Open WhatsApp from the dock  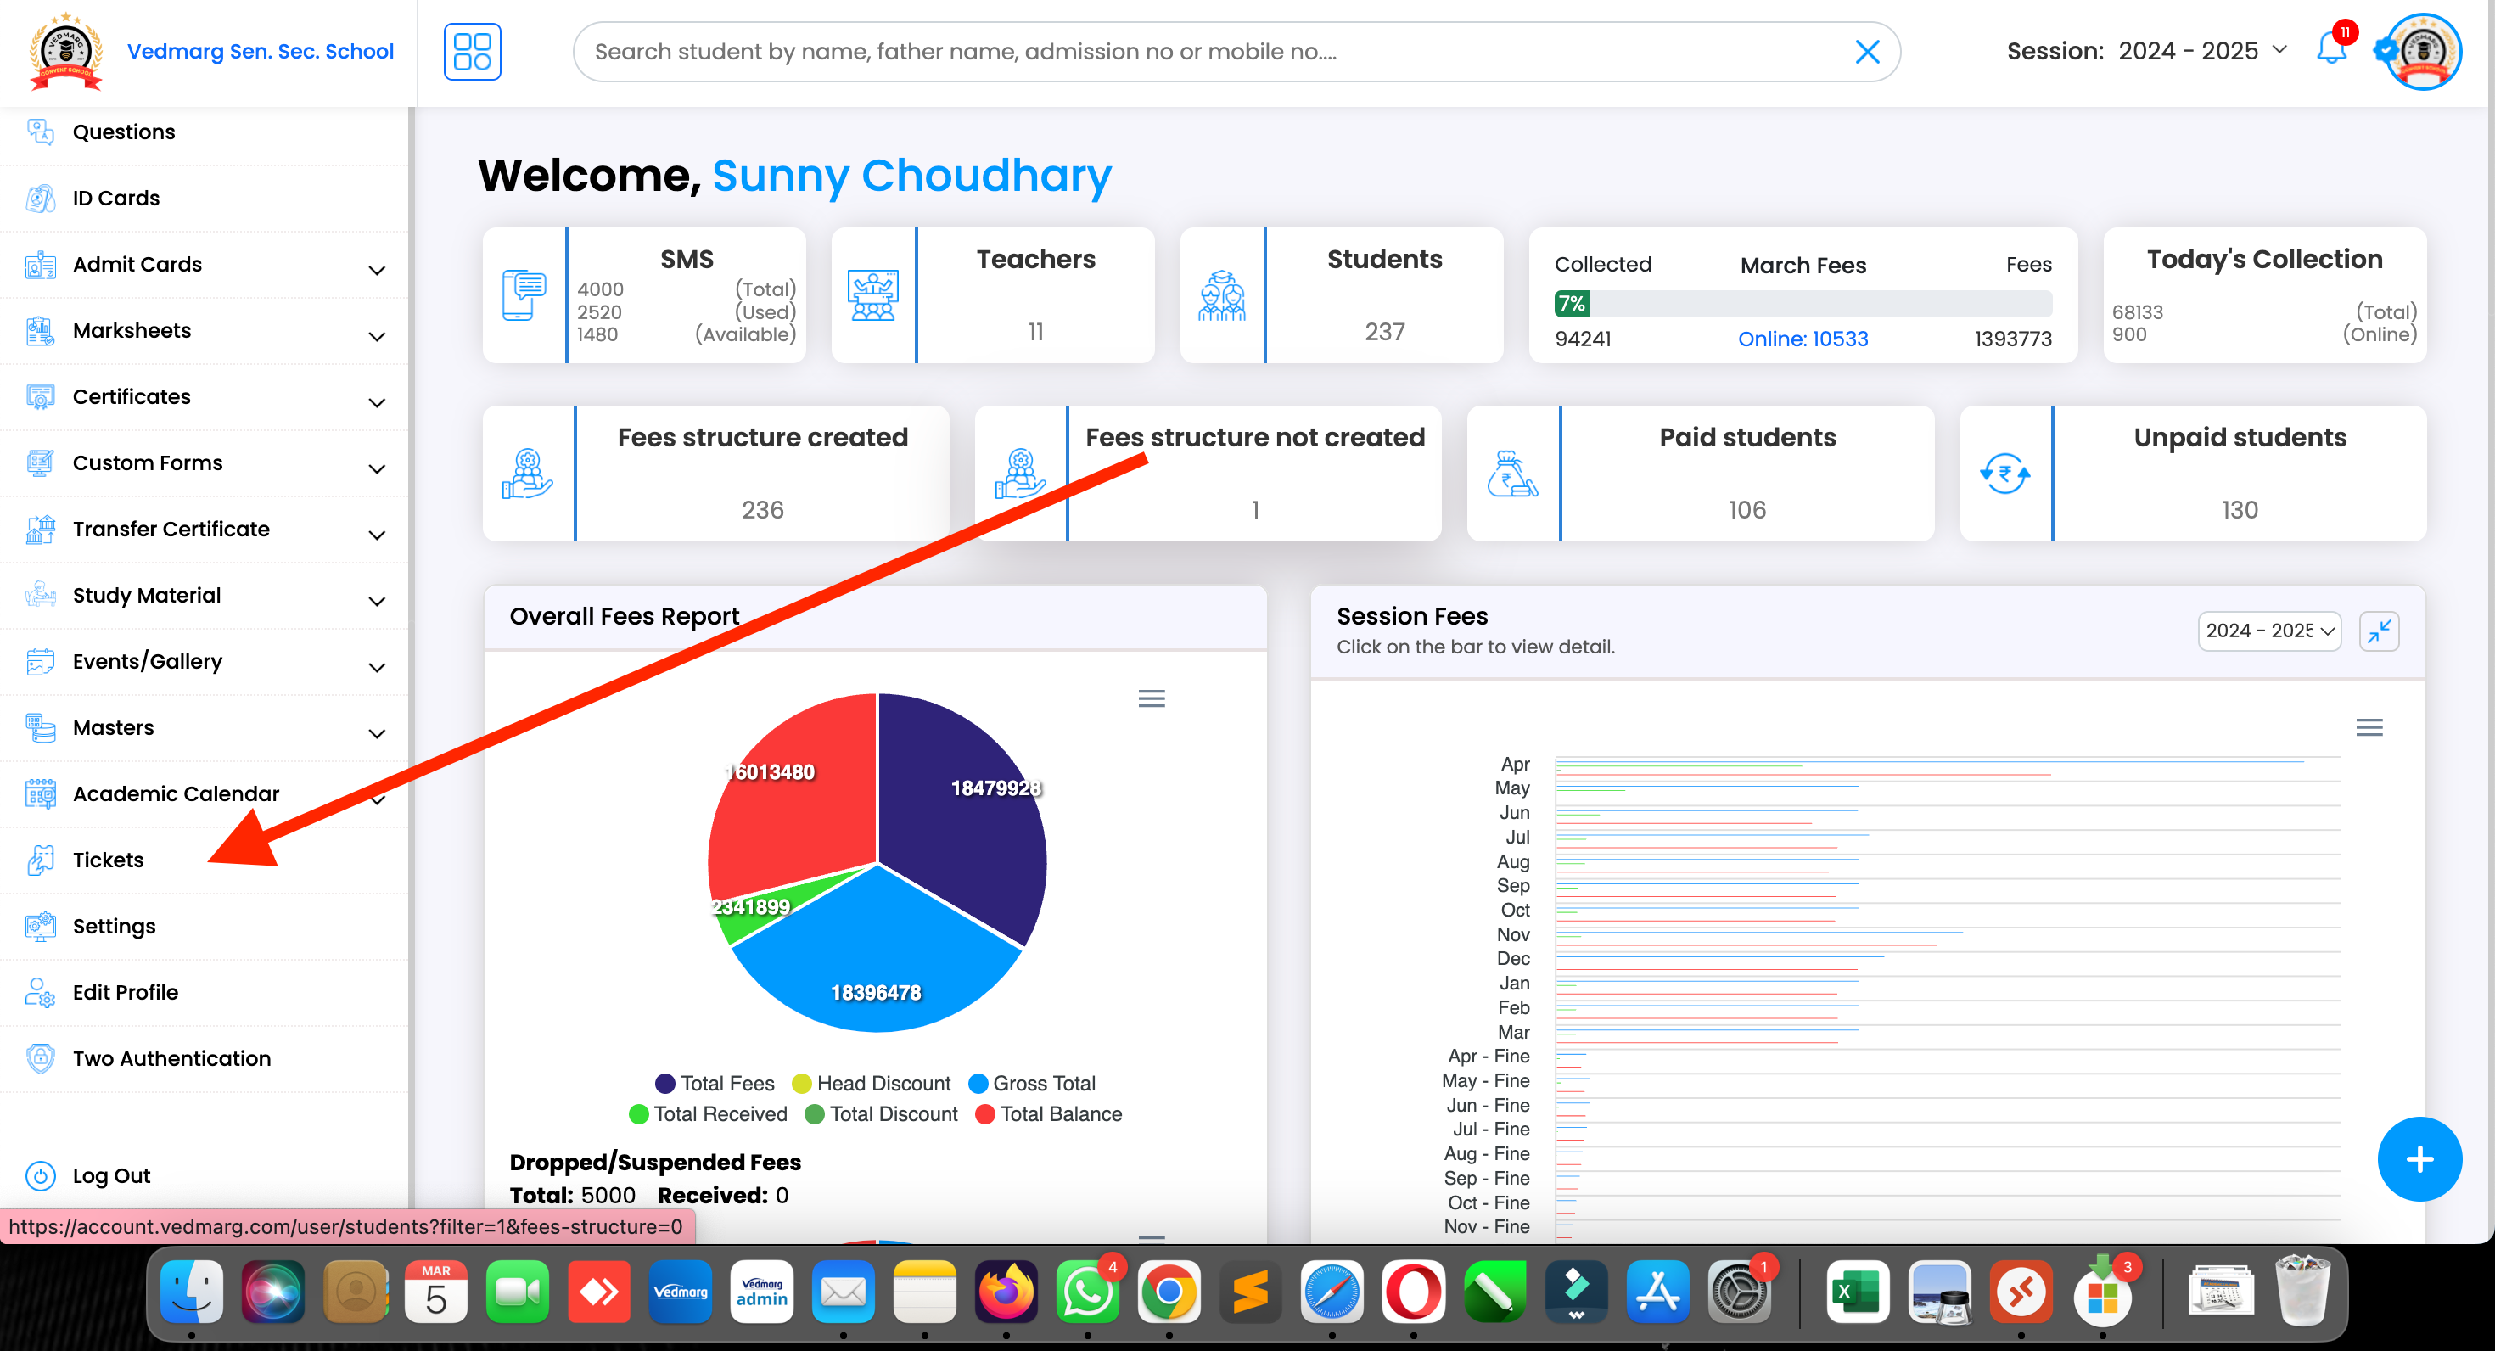click(1087, 1292)
